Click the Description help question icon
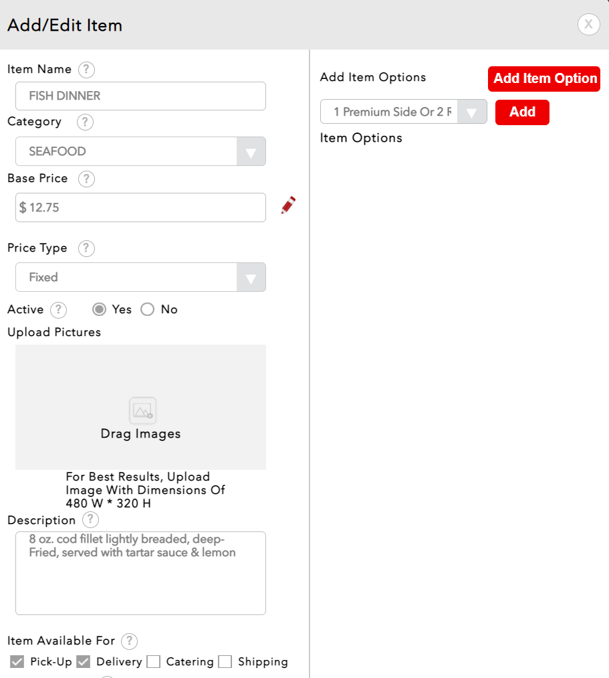This screenshot has width=609, height=678. [90, 520]
